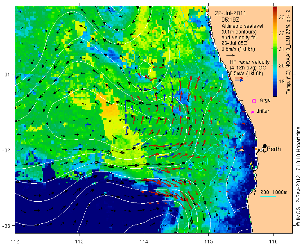This screenshot has width=303, height=245.
Task: Click the color bar value 23
Action: tap(282, 17)
